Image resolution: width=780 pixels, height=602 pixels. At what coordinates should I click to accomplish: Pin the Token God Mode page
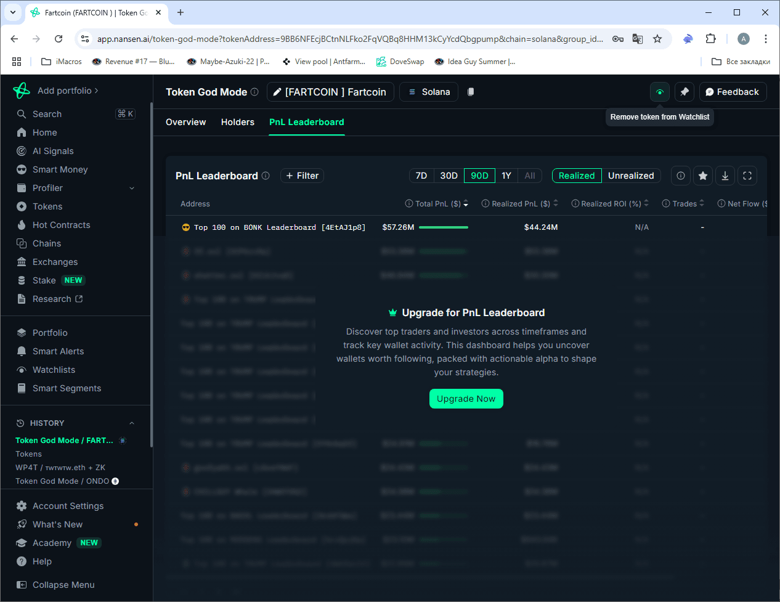point(685,92)
